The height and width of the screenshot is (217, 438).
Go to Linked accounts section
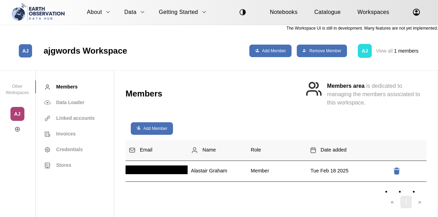point(75,118)
